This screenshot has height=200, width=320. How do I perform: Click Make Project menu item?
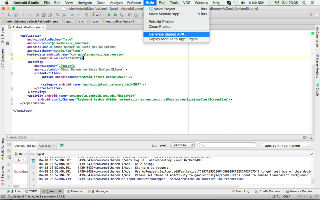pos(176,9)
